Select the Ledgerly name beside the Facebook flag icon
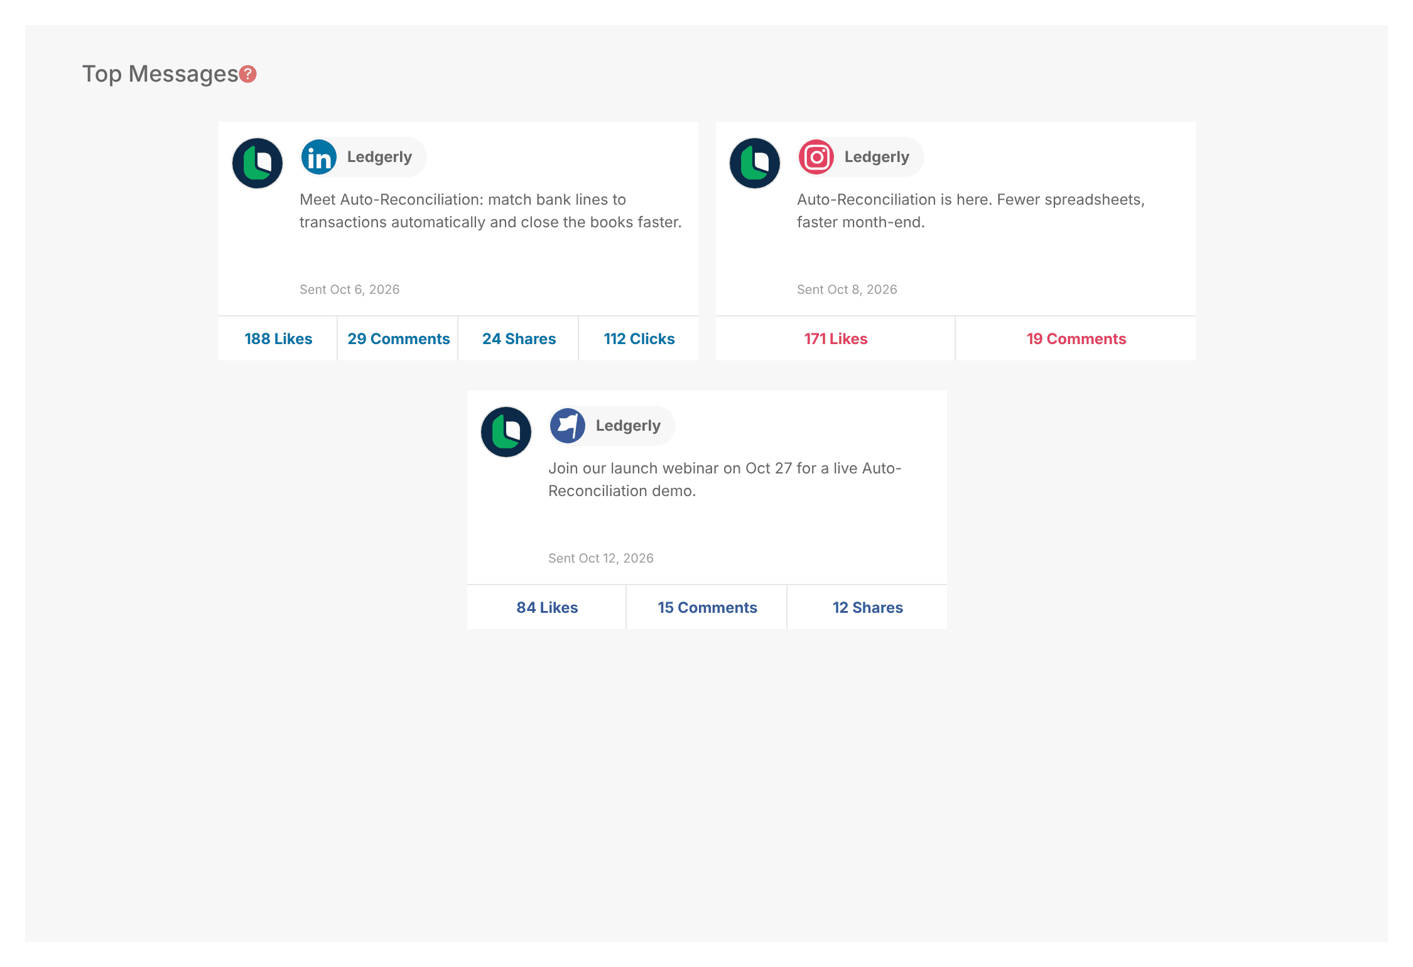 pos(628,426)
